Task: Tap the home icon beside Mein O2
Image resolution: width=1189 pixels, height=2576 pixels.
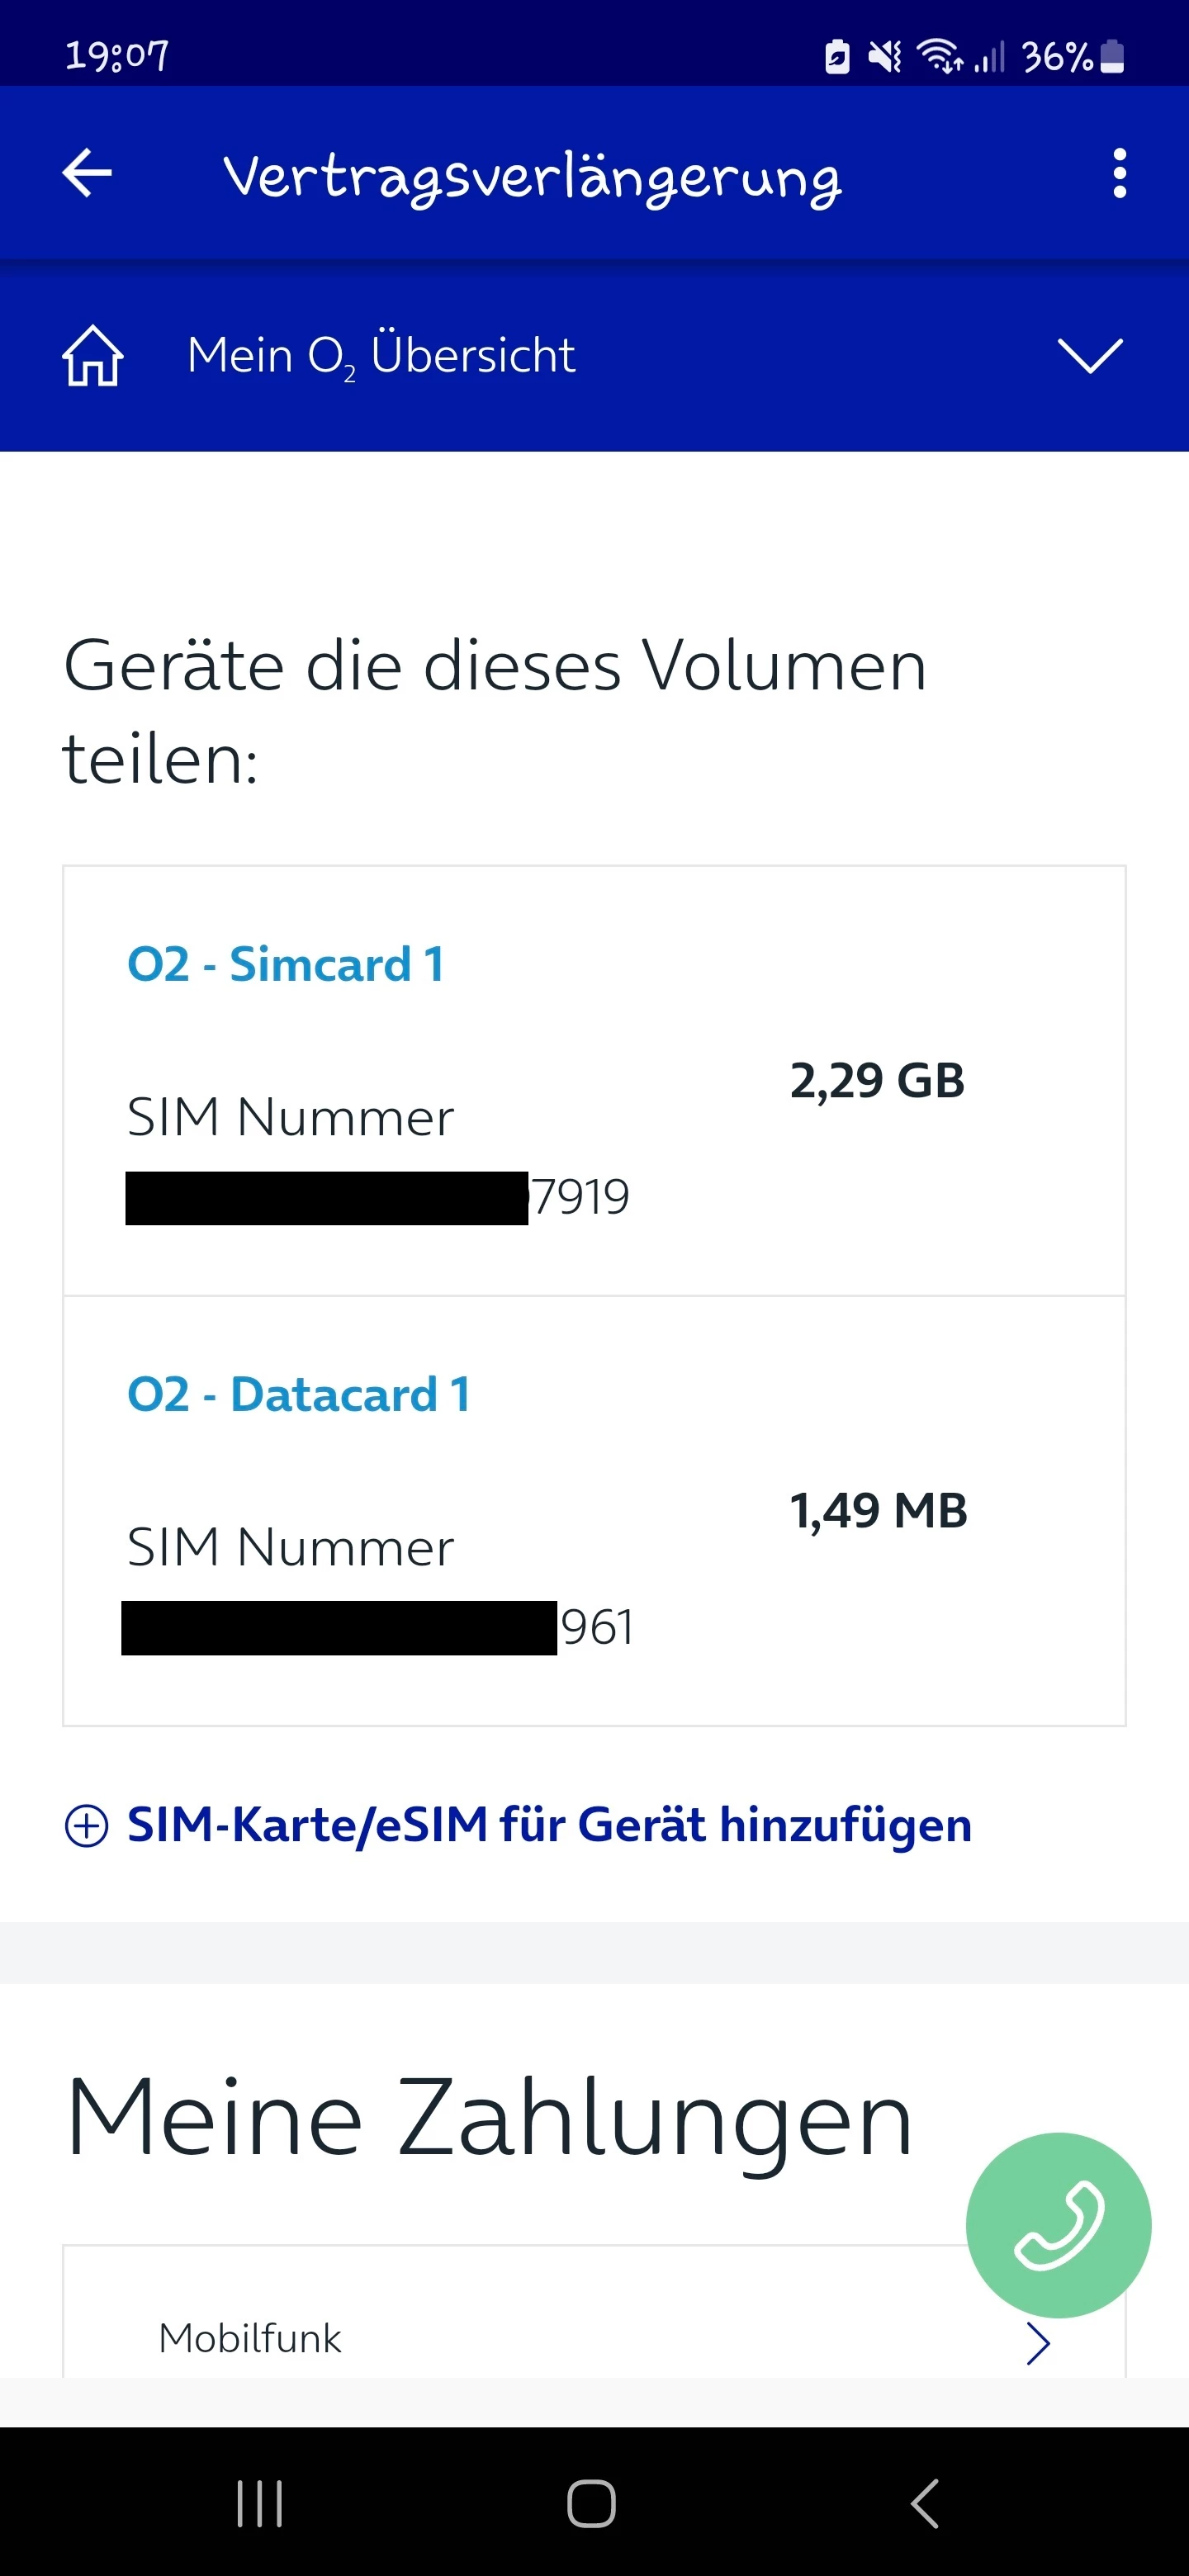Action: point(93,356)
